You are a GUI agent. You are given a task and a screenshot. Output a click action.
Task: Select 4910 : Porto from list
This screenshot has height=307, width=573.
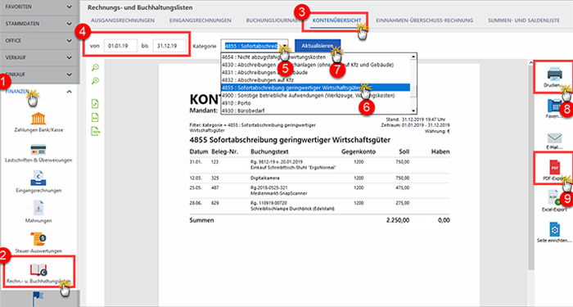coord(315,103)
